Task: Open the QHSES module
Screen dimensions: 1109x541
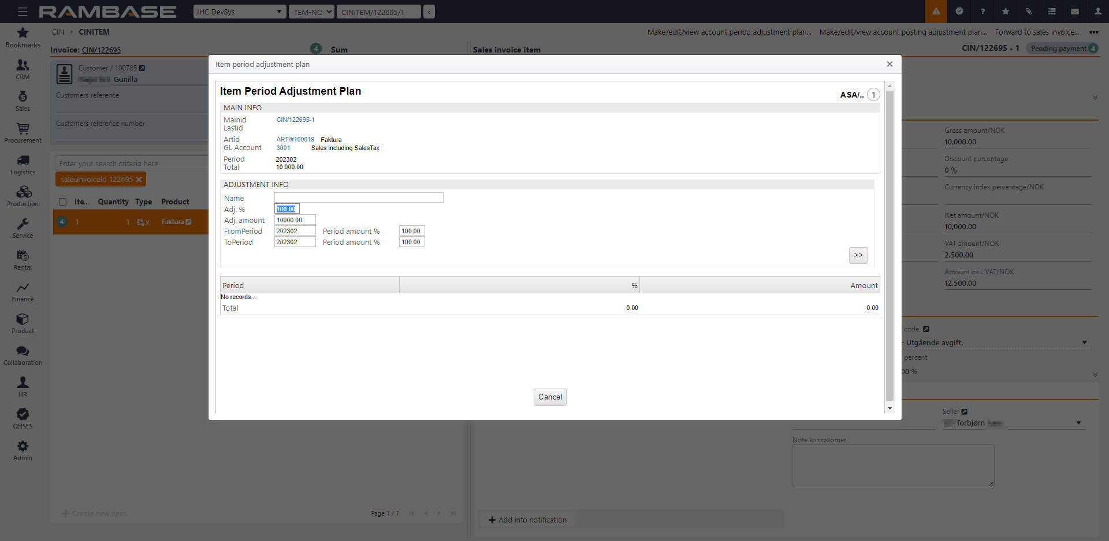Action: [x=23, y=419]
